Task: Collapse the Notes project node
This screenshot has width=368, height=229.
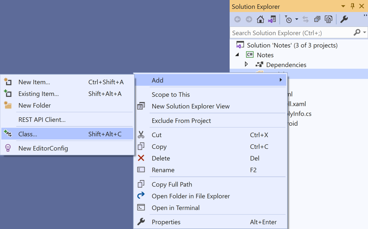Action: click(237, 55)
